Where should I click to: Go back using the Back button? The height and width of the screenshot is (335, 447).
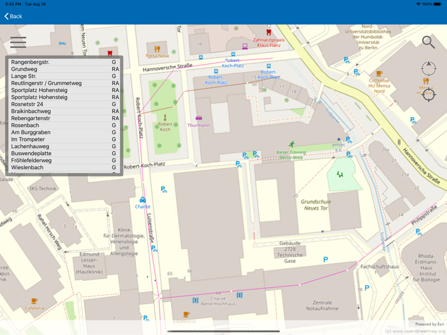tap(13, 16)
